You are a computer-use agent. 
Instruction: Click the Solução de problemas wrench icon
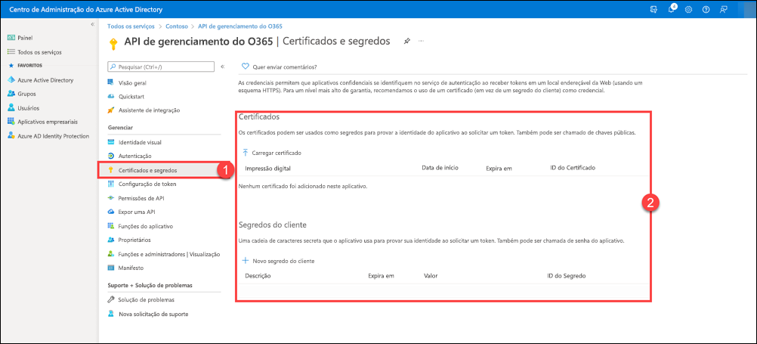tap(110, 300)
